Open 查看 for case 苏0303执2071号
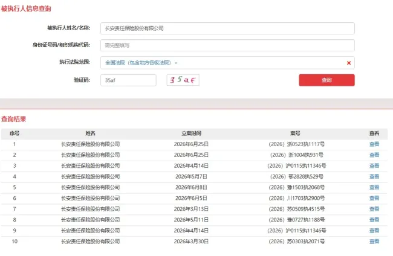This screenshot has width=393, height=256. click(374, 242)
